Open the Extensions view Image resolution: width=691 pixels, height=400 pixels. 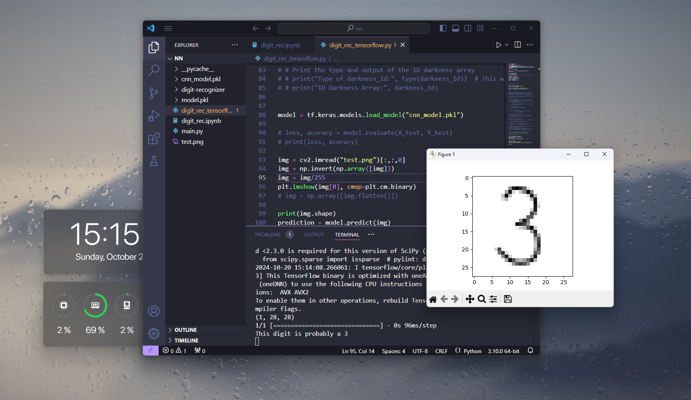click(154, 139)
